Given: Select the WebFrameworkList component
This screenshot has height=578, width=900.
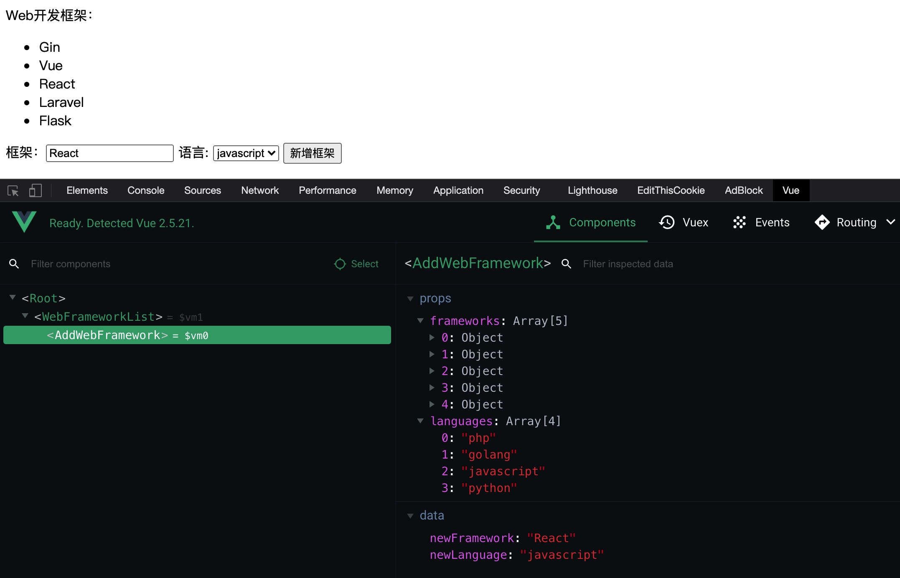Looking at the screenshot, I should [x=98, y=317].
